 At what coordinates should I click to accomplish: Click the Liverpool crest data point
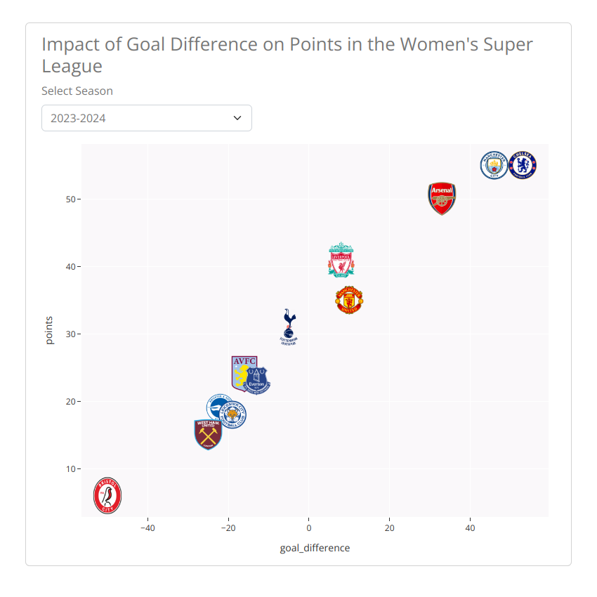(341, 260)
